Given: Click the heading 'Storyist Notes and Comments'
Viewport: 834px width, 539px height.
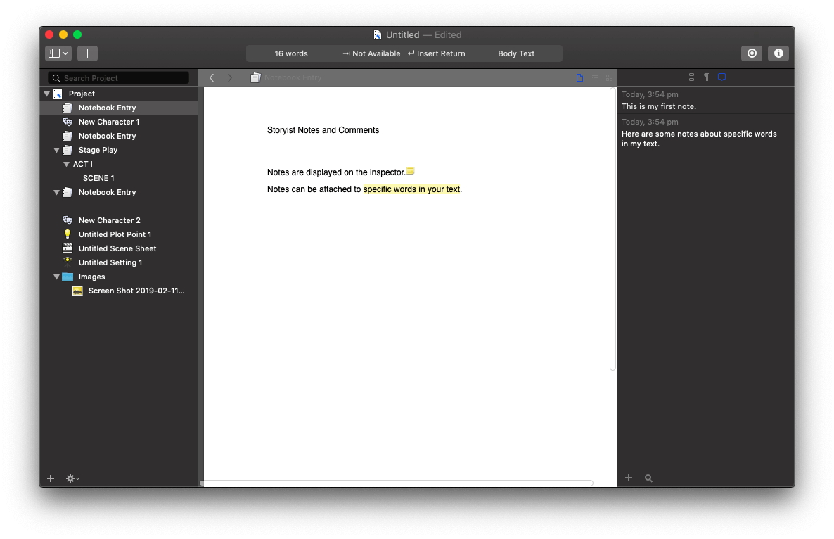Looking at the screenshot, I should point(323,130).
